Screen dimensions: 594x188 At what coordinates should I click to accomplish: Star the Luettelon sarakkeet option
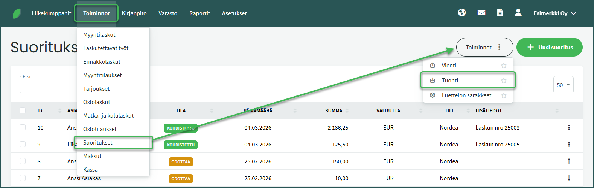coord(504,95)
